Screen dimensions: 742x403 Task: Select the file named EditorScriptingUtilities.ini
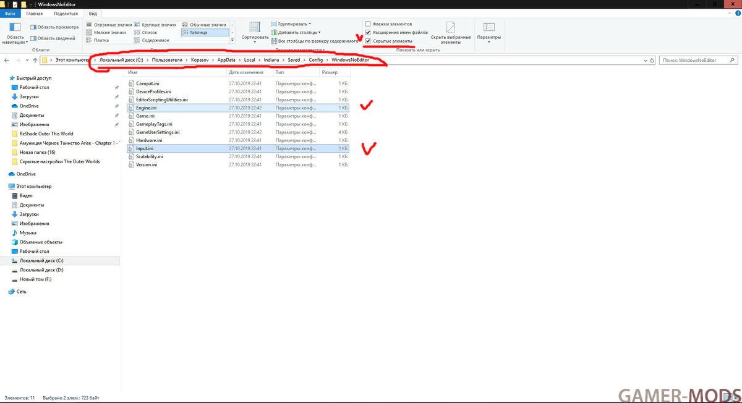click(162, 100)
